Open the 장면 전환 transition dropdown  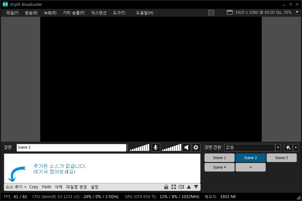pos(253,148)
